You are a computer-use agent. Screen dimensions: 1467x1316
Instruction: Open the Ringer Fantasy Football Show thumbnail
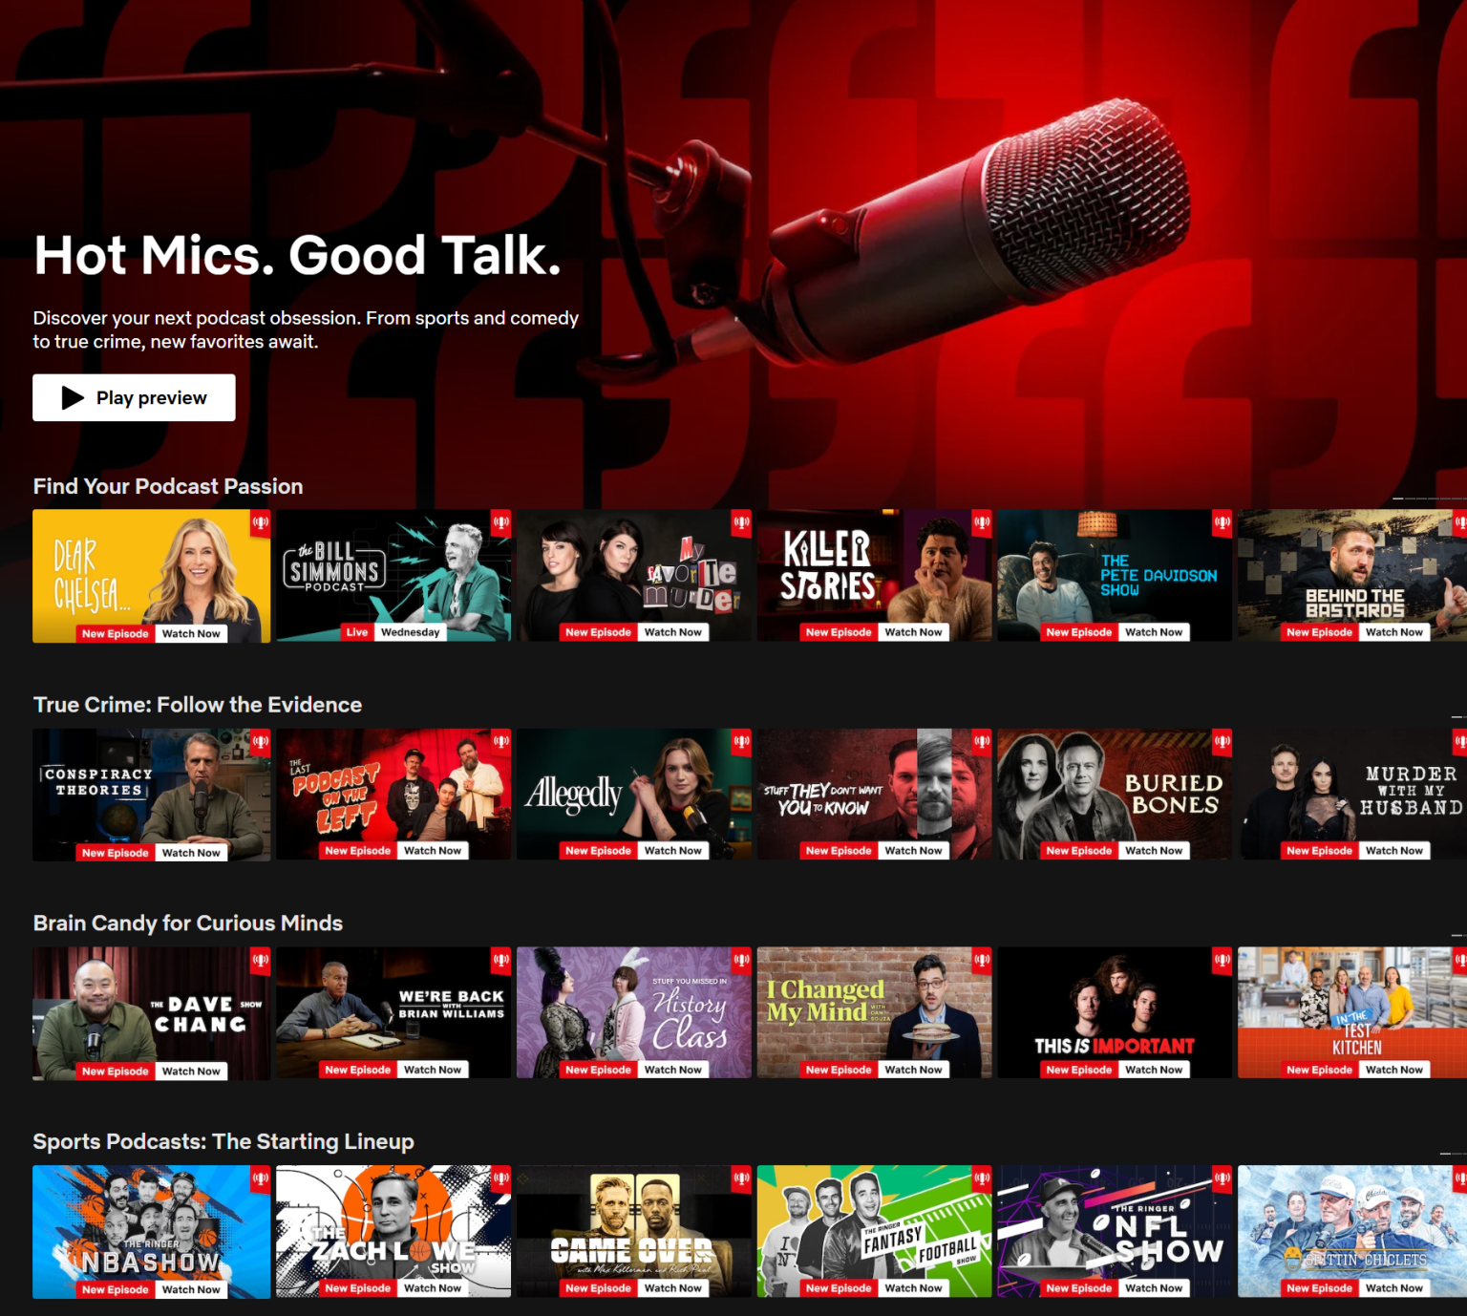pos(875,1231)
